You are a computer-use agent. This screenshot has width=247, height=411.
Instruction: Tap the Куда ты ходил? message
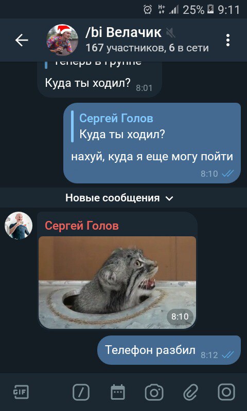(88, 83)
